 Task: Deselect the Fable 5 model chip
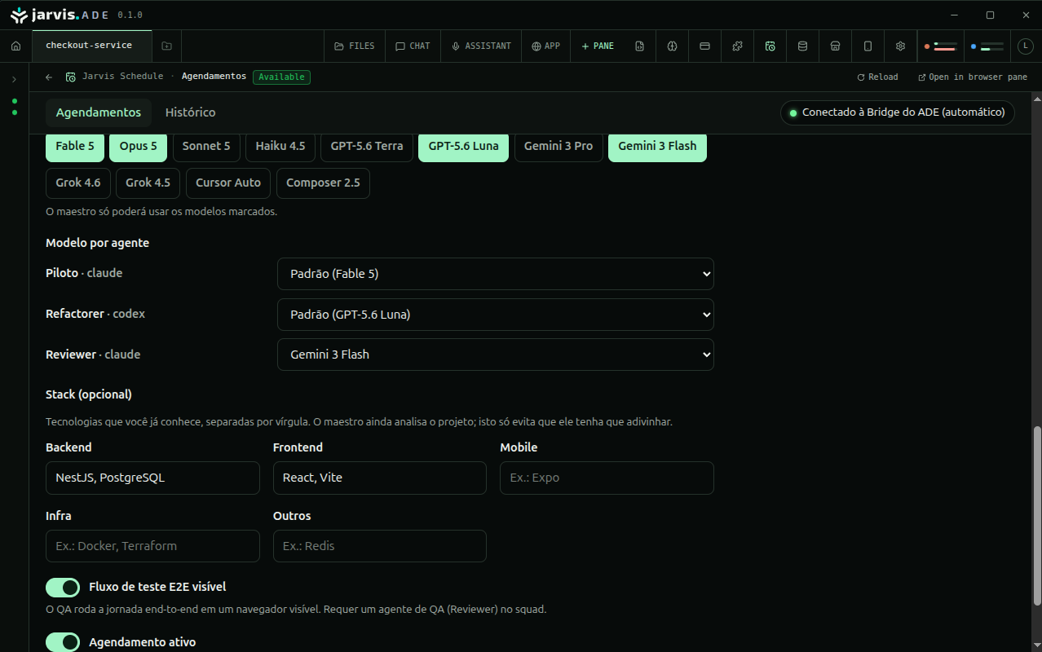[75, 147]
